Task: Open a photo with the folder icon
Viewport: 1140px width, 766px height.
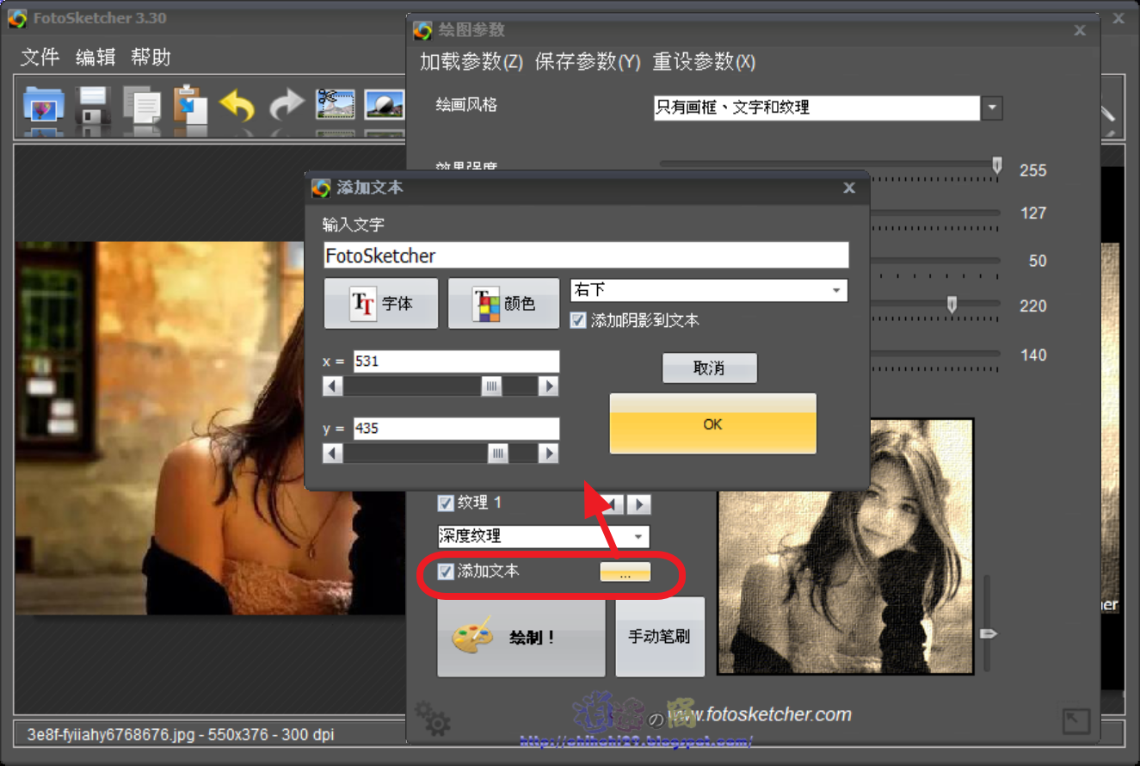Action: pos(43,107)
